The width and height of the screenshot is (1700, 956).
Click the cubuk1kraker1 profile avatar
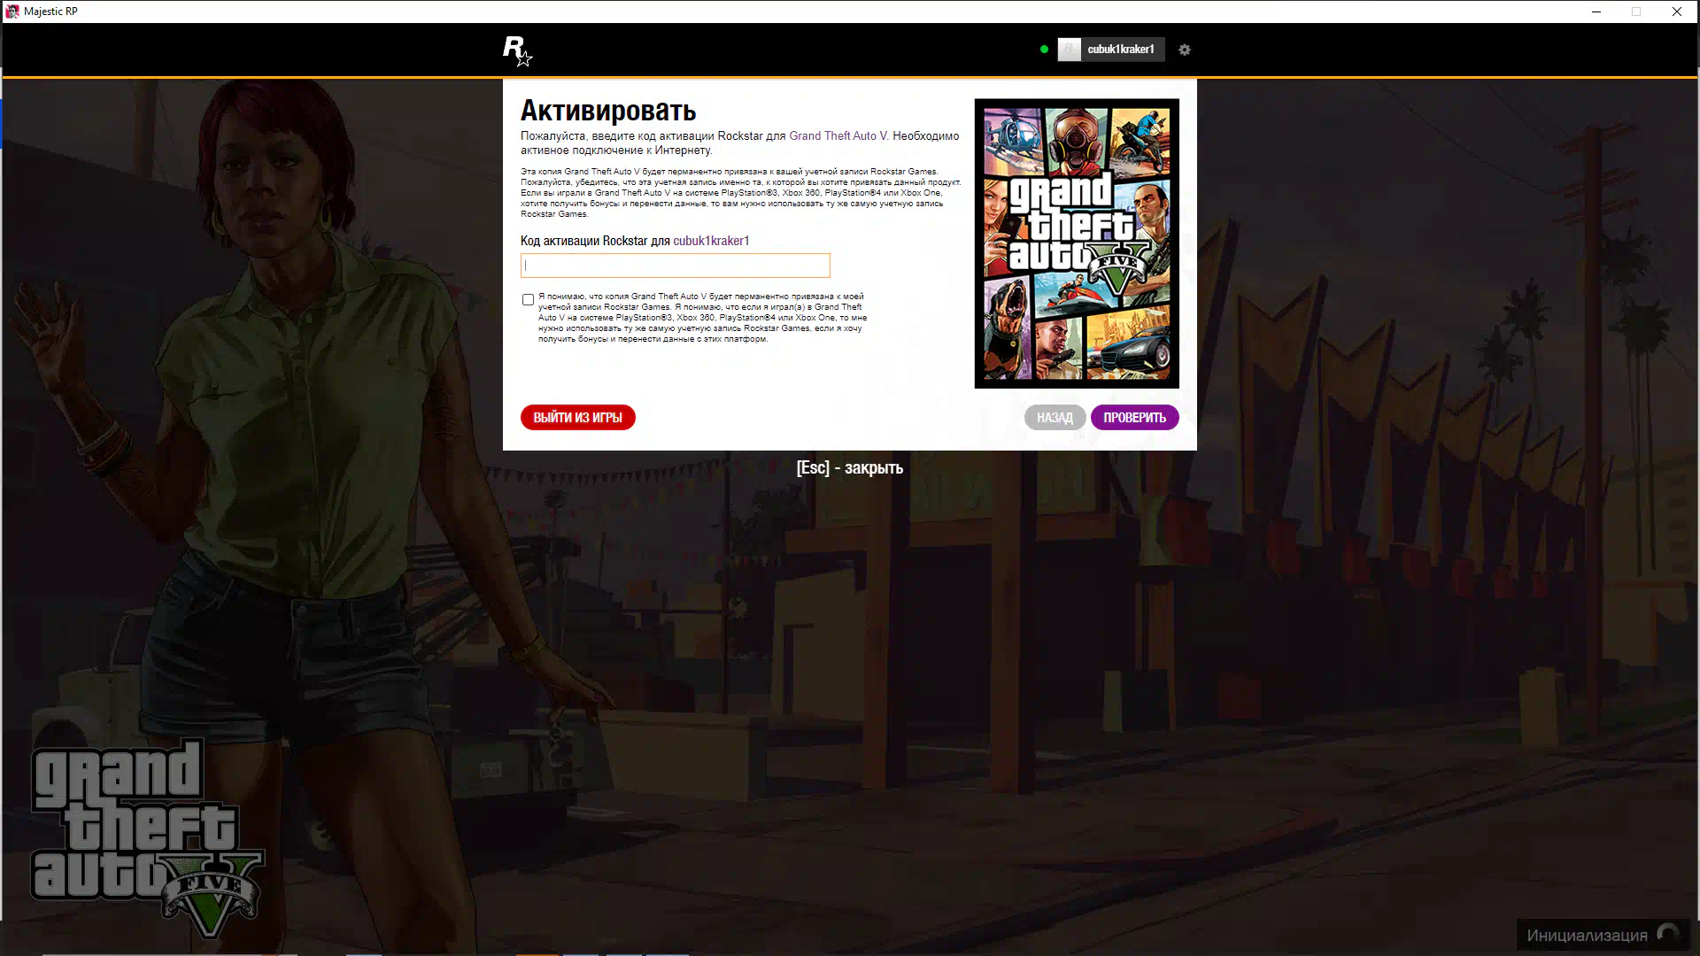[1070, 50]
